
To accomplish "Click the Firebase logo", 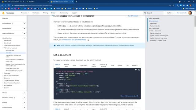I will 8,13.
